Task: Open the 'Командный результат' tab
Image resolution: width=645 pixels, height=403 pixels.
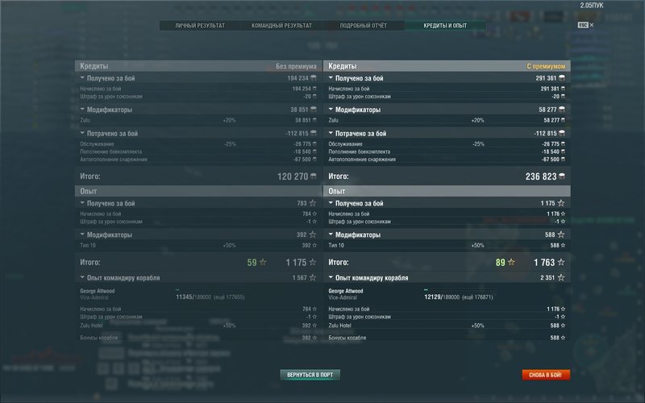Action: click(x=281, y=26)
